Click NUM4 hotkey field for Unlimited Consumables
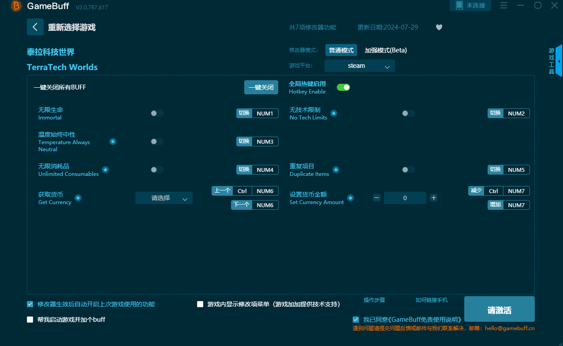The image size is (563, 346). click(x=265, y=170)
